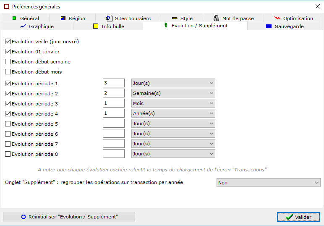Click période 2 value field containing 2
The width and height of the screenshot is (324, 226).
click(x=114, y=93)
